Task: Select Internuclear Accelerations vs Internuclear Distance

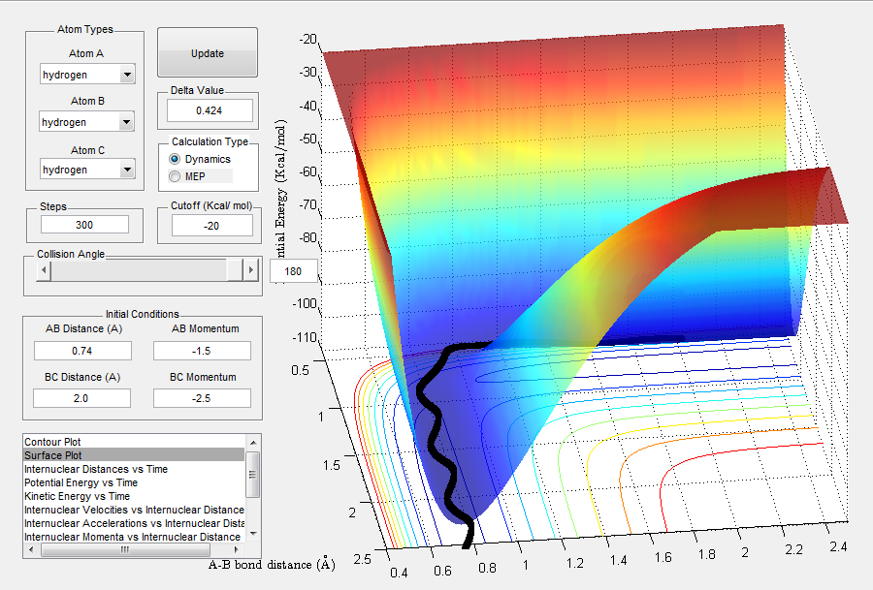Action: (134, 523)
